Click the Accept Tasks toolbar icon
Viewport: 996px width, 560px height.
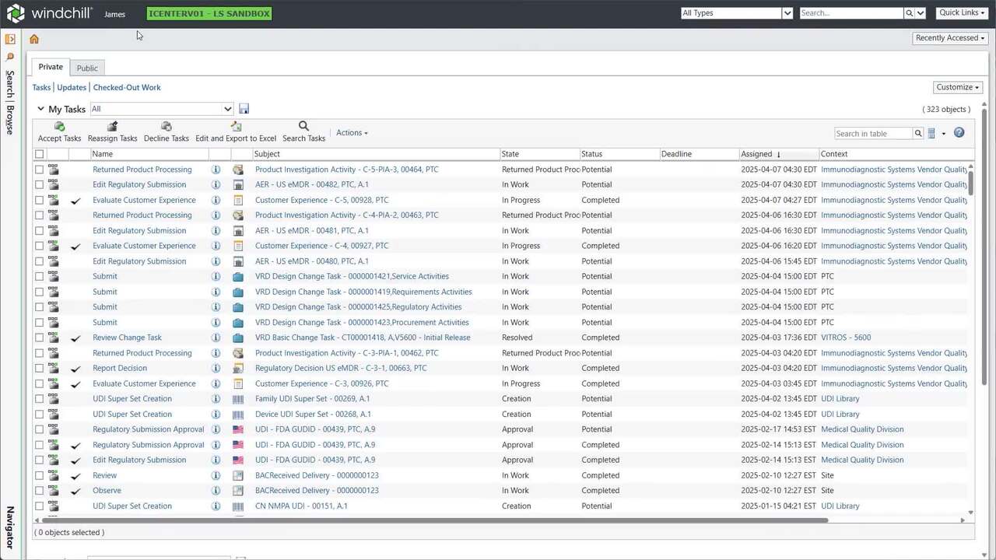click(x=59, y=127)
